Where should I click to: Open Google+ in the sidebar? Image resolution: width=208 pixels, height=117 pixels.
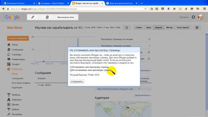click(x=16, y=64)
